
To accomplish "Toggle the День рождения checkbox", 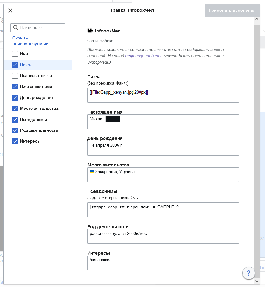I will click(x=15, y=98).
